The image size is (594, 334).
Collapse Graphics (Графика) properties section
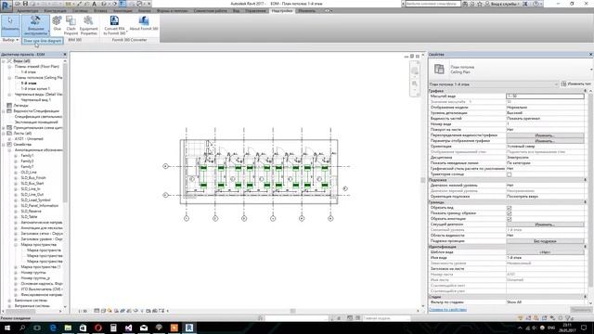(586, 91)
